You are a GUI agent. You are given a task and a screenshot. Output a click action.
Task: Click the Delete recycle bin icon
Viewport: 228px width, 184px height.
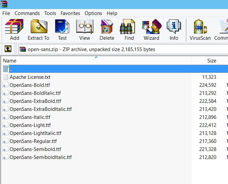107,26
